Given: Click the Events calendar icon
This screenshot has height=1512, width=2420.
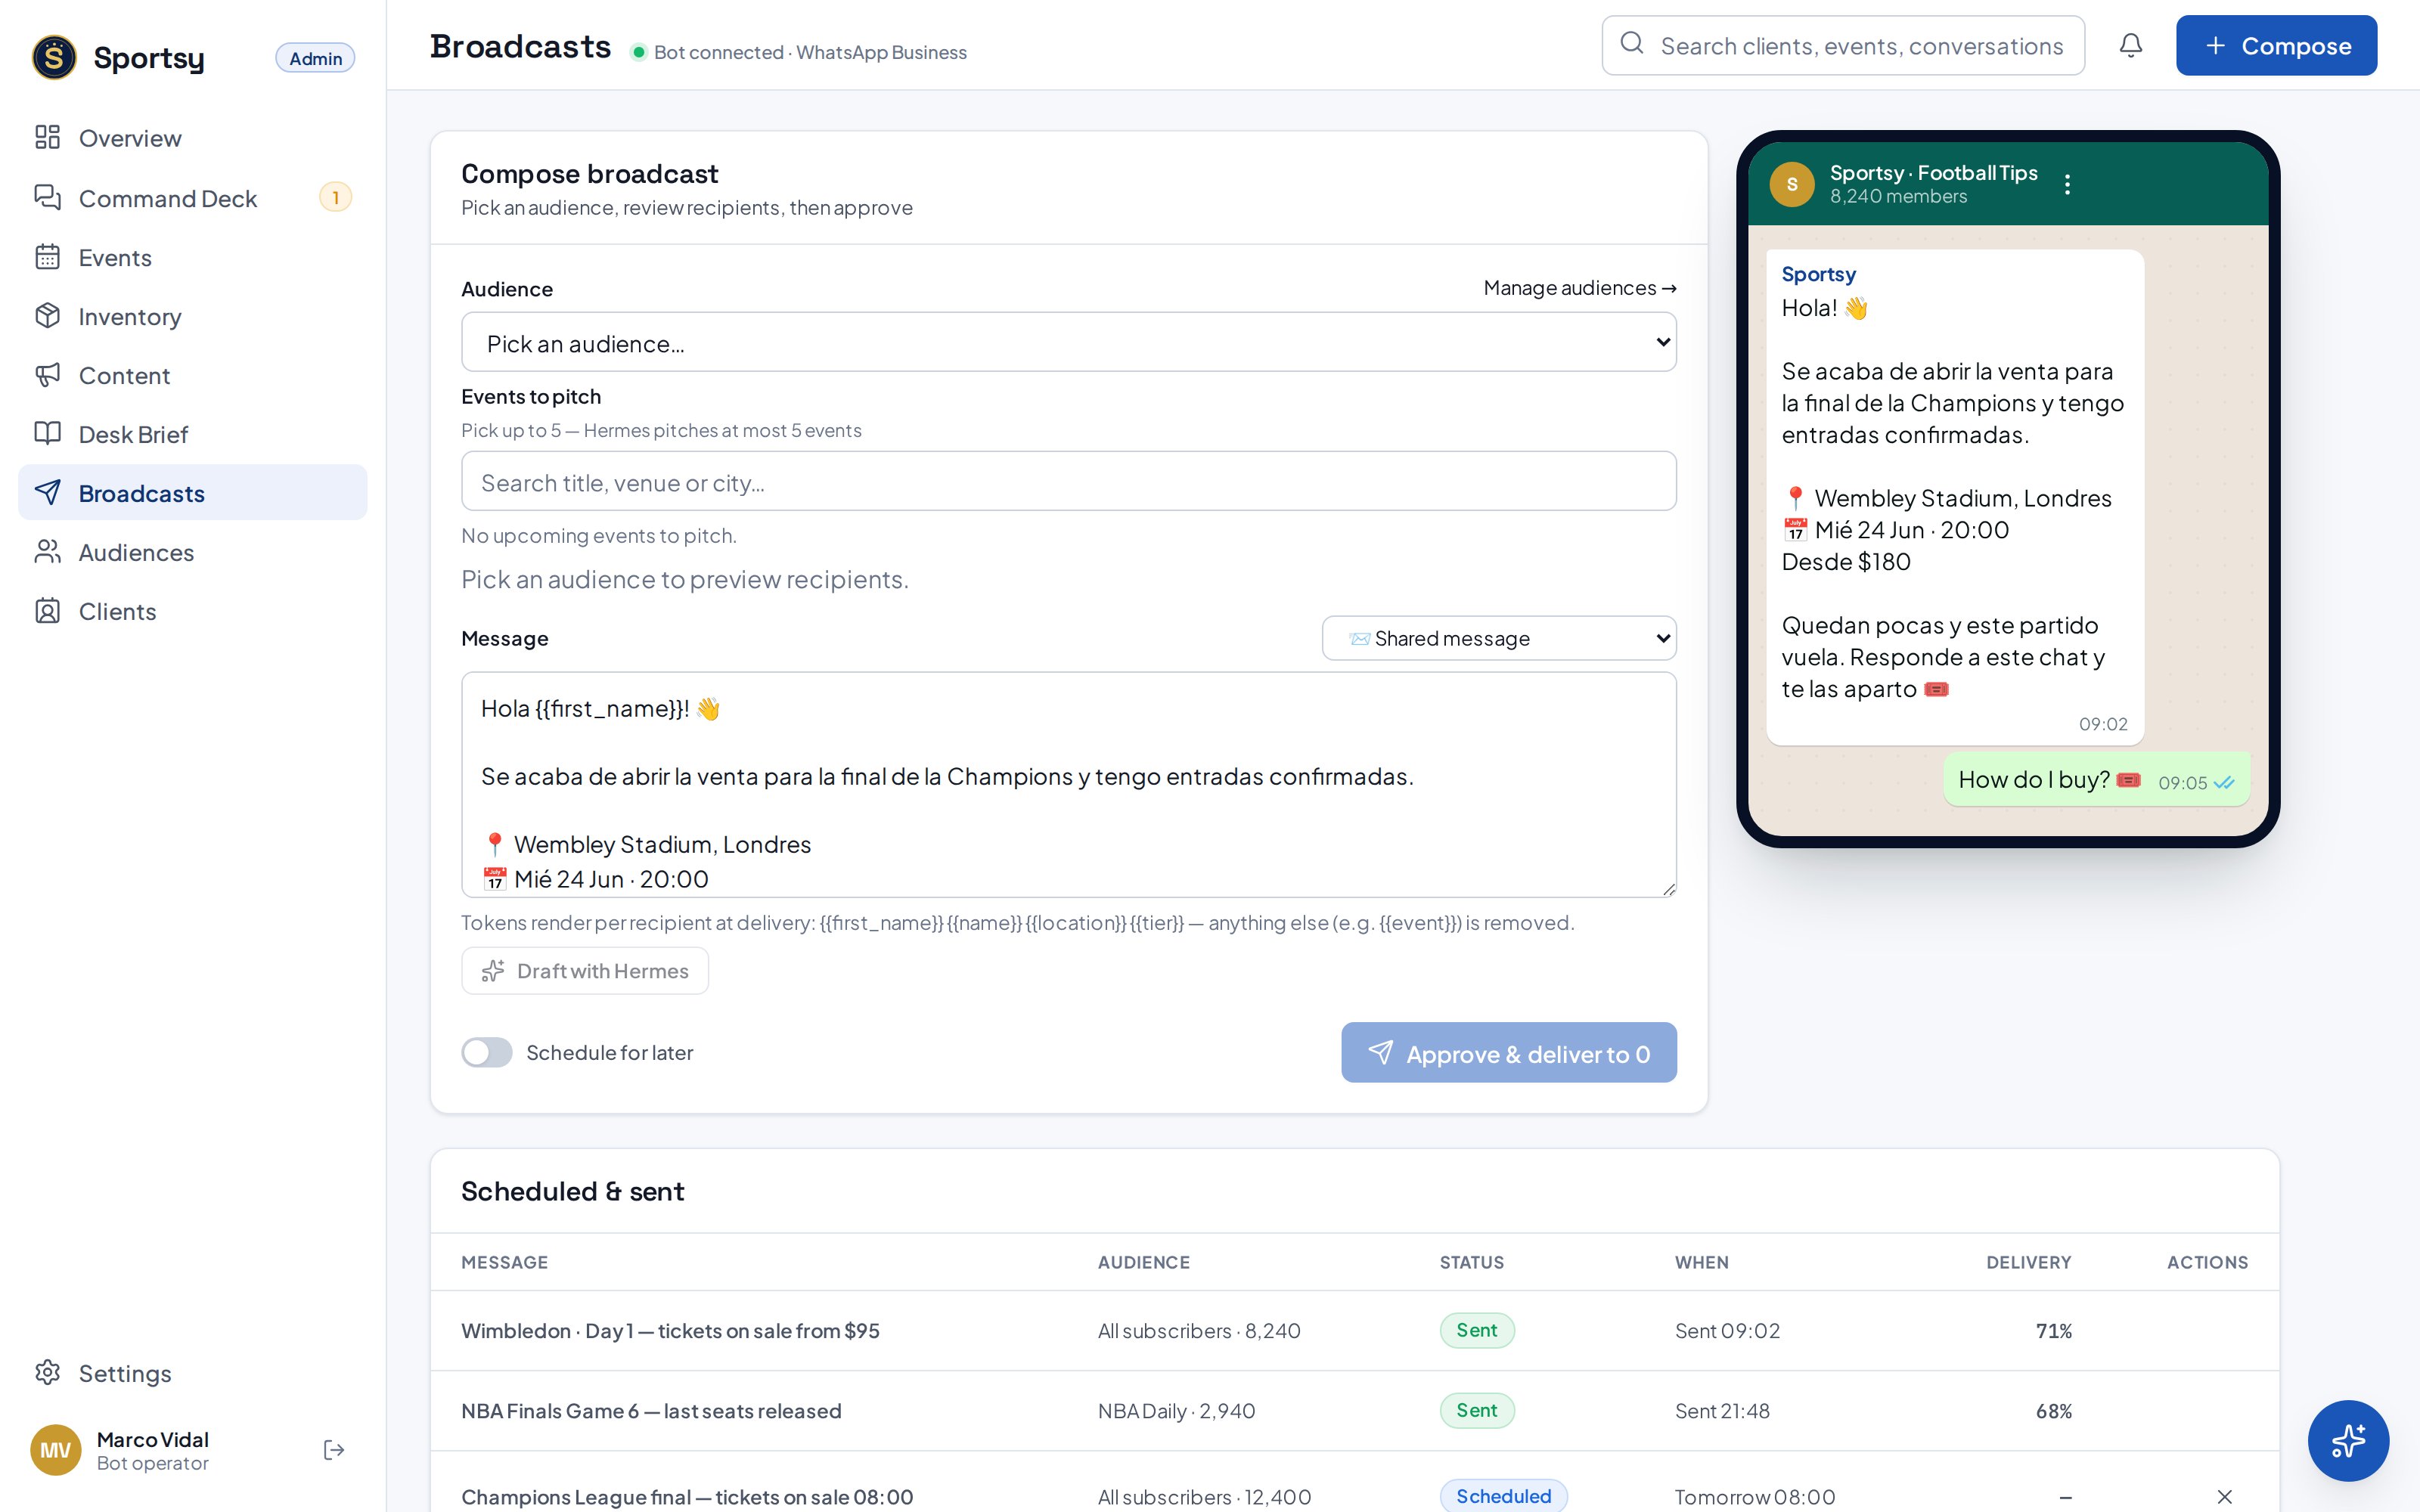Looking at the screenshot, I should (x=47, y=256).
